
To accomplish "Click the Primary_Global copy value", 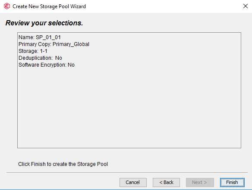I will (x=71, y=44).
